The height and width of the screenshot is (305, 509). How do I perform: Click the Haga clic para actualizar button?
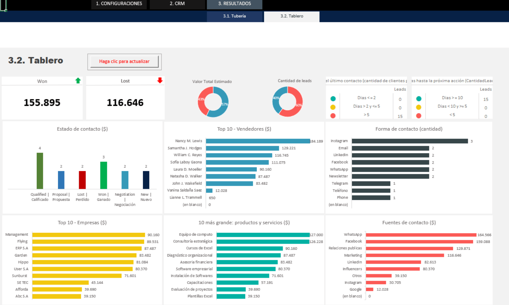coord(124,61)
